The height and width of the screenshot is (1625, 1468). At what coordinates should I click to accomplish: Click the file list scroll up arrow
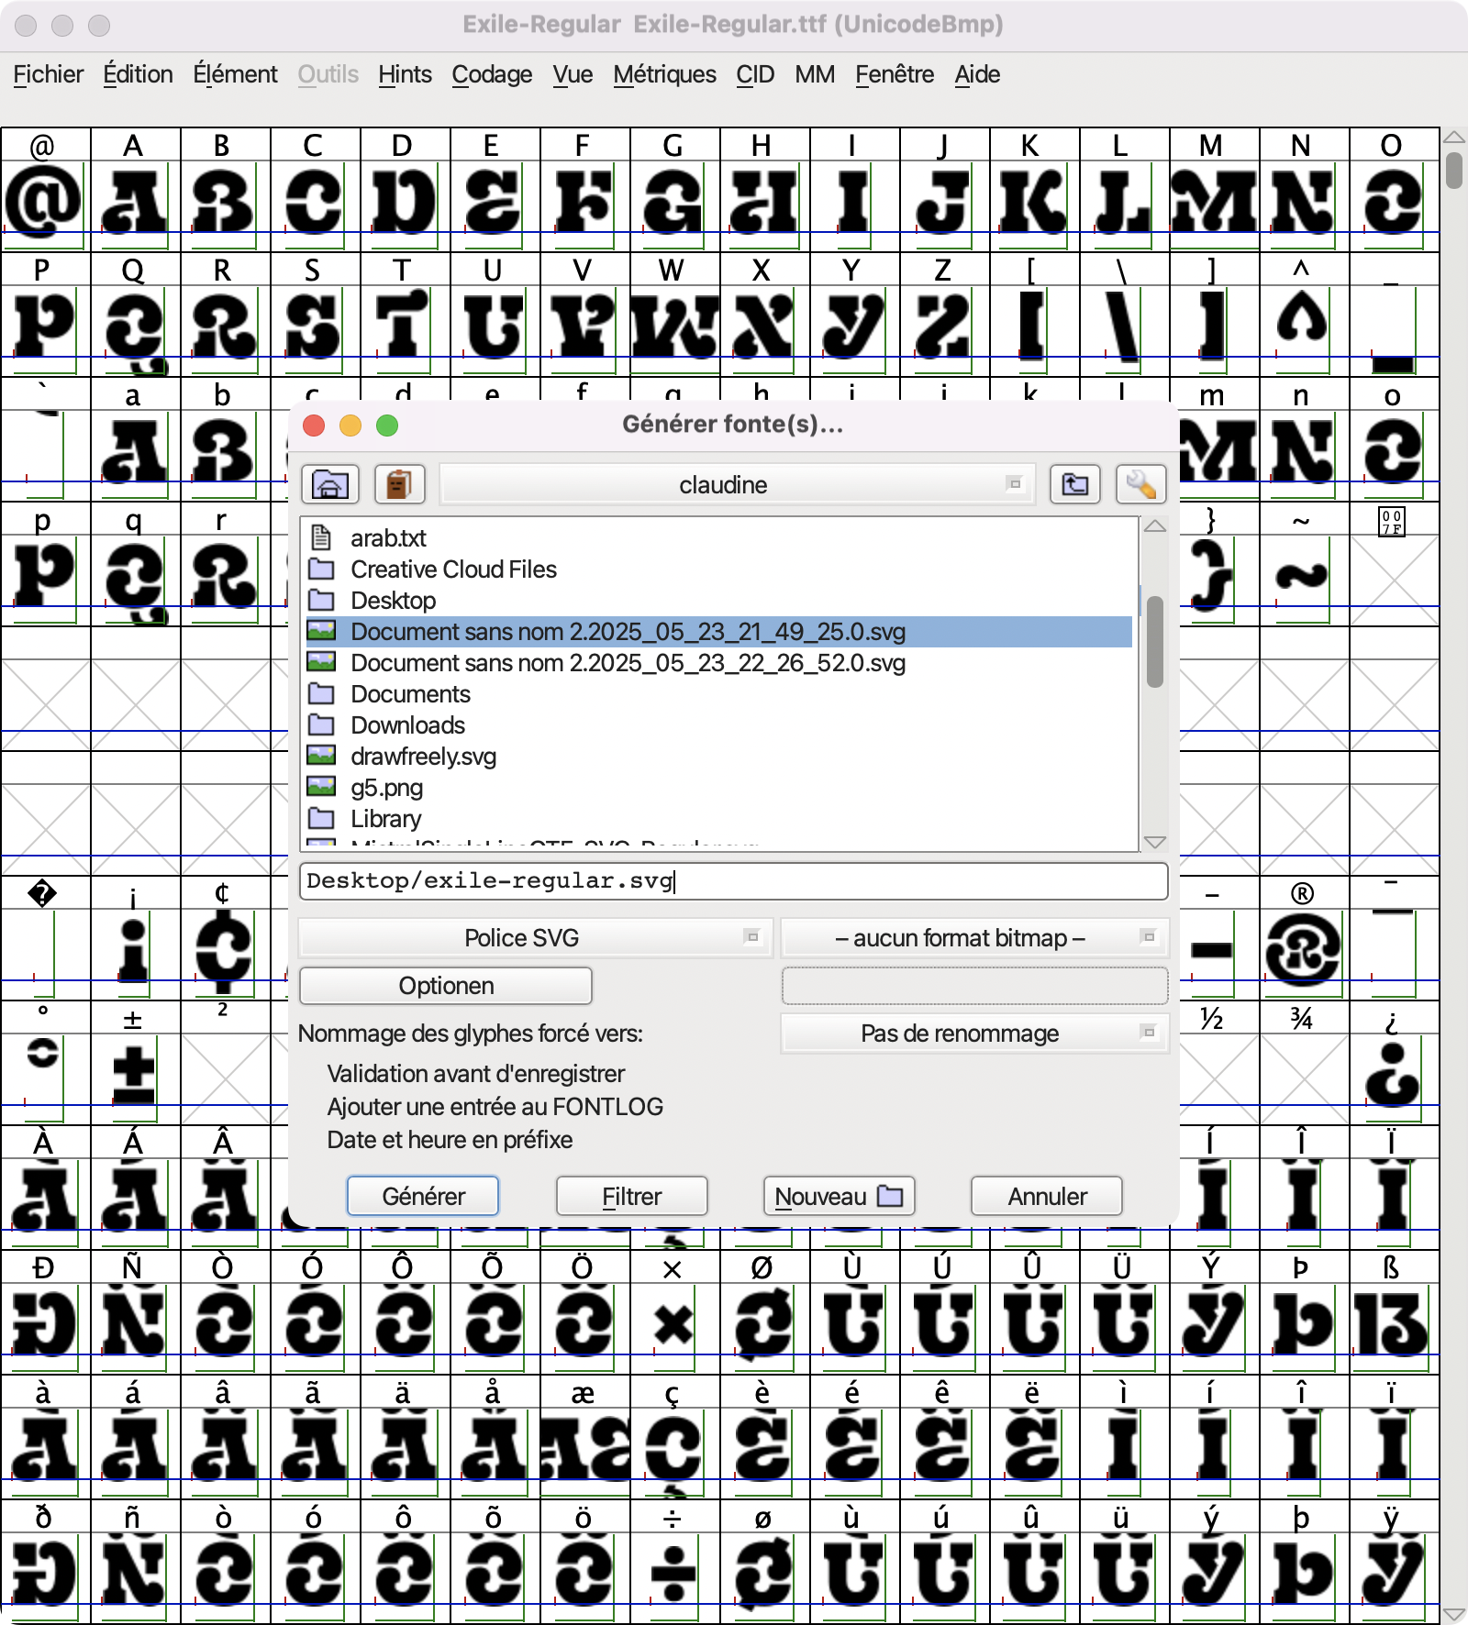click(x=1155, y=526)
